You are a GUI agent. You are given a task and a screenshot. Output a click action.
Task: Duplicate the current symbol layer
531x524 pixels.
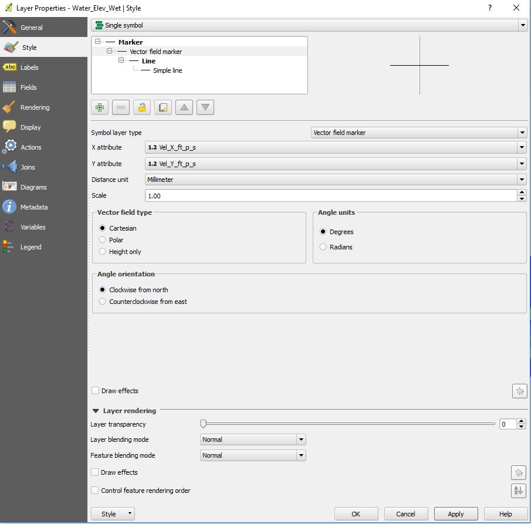[x=163, y=107]
